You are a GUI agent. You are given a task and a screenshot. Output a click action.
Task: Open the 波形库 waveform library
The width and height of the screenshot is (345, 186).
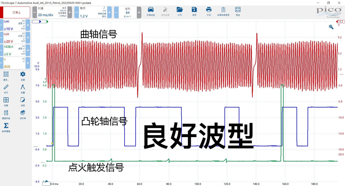coord(22,113)
